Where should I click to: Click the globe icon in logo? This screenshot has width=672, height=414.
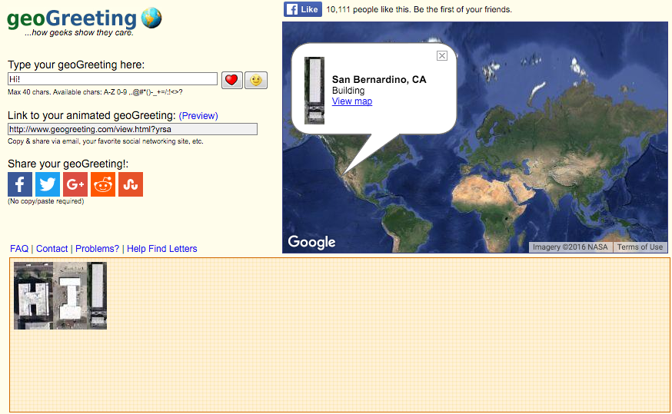(x=151, y=18)
